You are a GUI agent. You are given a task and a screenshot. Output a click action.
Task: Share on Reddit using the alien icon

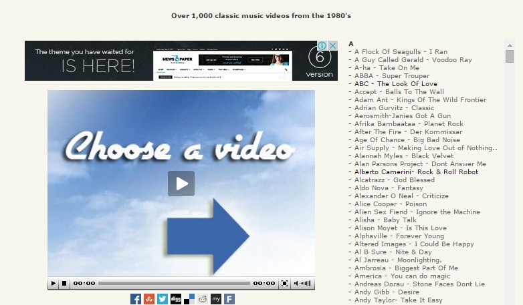coord(203,299)
